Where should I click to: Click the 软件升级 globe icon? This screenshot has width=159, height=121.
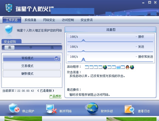coord(92,108)
